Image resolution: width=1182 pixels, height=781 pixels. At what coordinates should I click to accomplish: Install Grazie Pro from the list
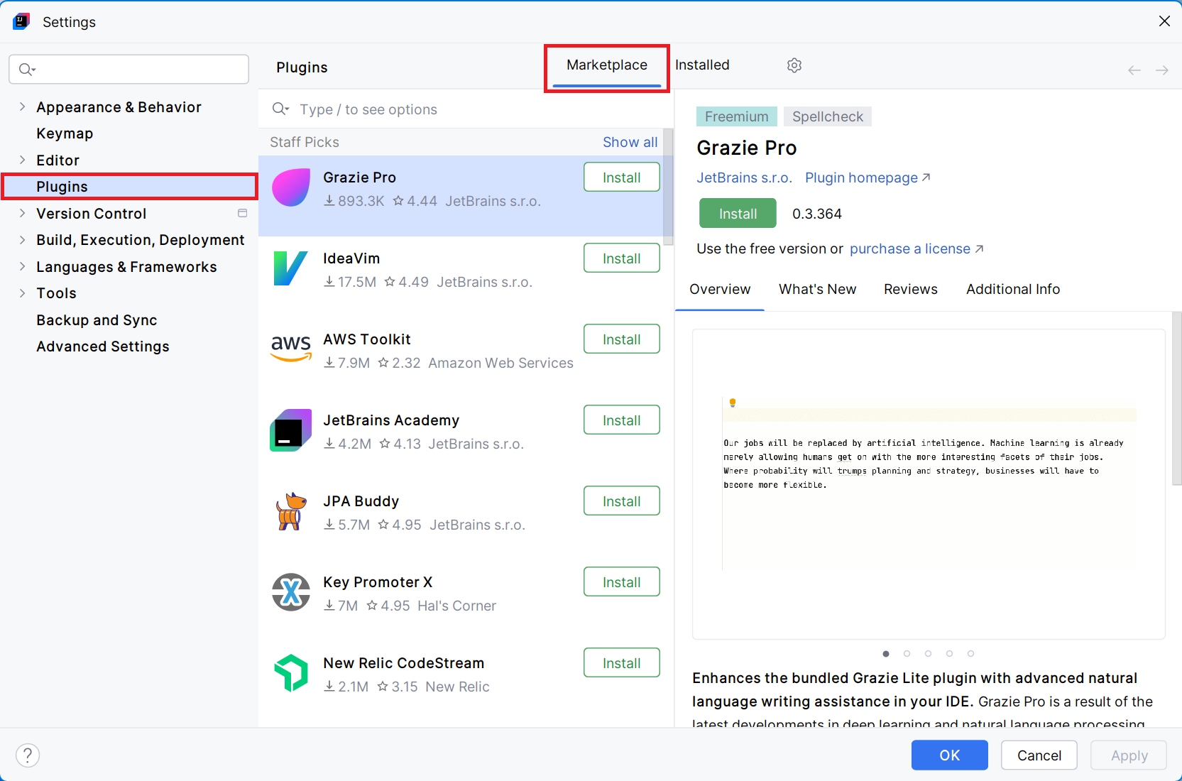[622, 177]
